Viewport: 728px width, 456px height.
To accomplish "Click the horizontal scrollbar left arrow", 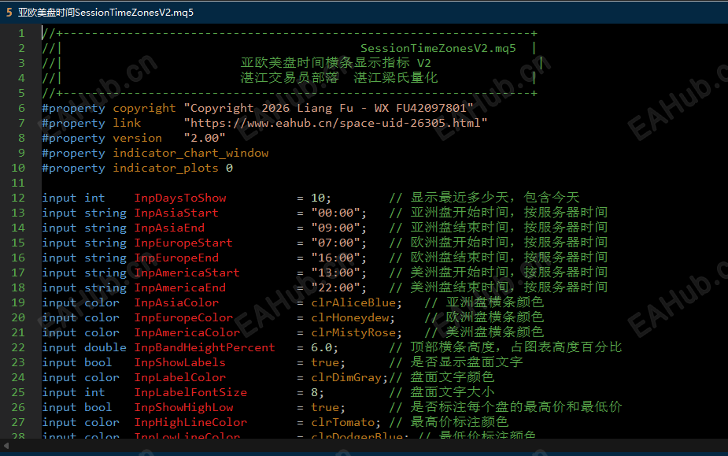I will click(6, 445).
